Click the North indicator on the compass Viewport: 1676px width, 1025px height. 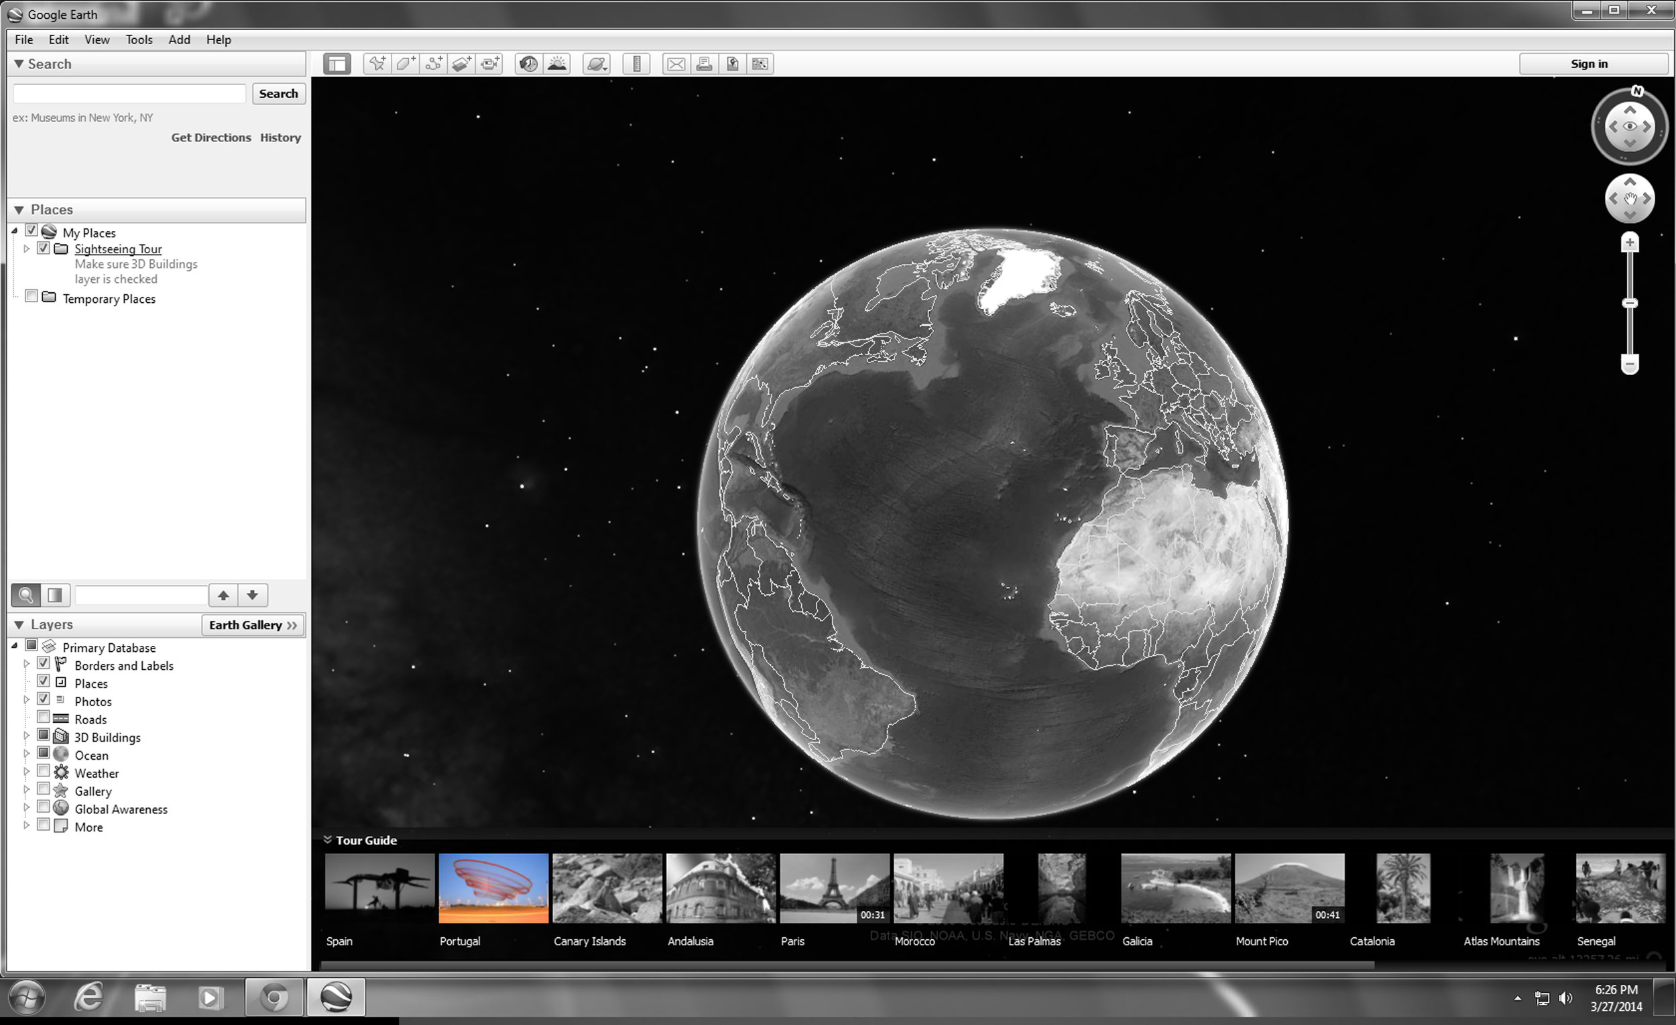coord(1637,91)
